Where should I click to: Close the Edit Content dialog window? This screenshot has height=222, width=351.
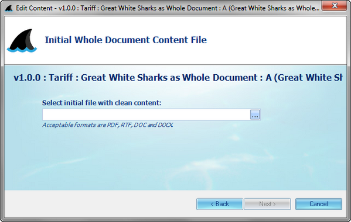[334, 6]
